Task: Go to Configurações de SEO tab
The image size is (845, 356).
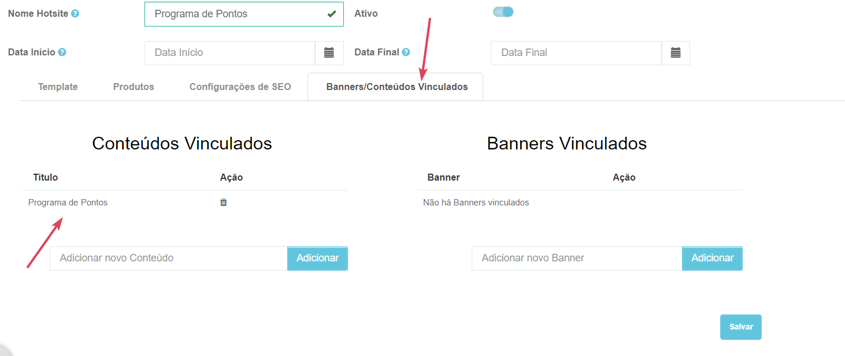Action: (x=240, y=87)
